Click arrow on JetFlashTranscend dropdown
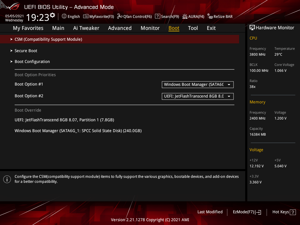 click(229, 96)
